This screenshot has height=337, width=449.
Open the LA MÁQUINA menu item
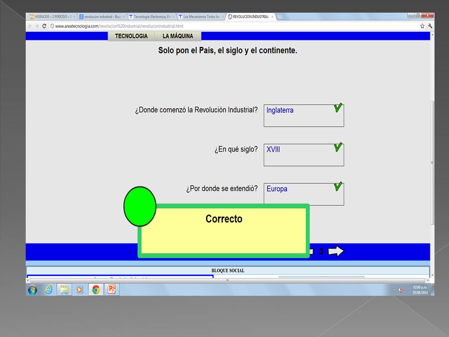click(178, 36)
